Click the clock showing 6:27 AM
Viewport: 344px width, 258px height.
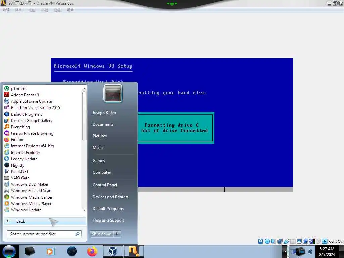327,249
